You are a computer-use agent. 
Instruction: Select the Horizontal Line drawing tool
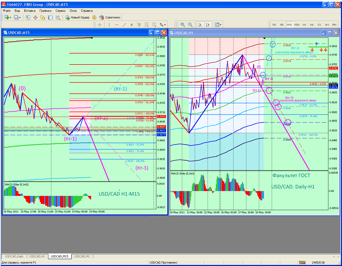(116, 25)
